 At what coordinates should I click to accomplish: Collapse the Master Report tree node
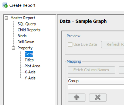pos(6,18)
